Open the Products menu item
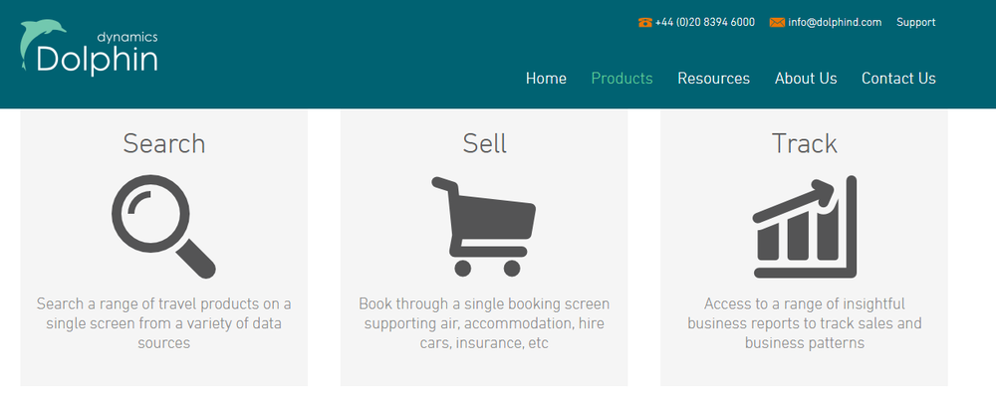The height and width of the screenshot is (399, 996). pos(622,78)
